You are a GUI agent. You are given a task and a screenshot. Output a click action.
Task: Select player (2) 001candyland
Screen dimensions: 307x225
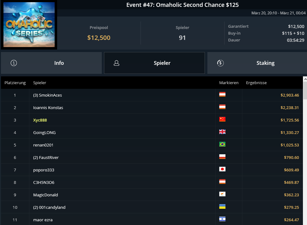[x=49, y=208]
